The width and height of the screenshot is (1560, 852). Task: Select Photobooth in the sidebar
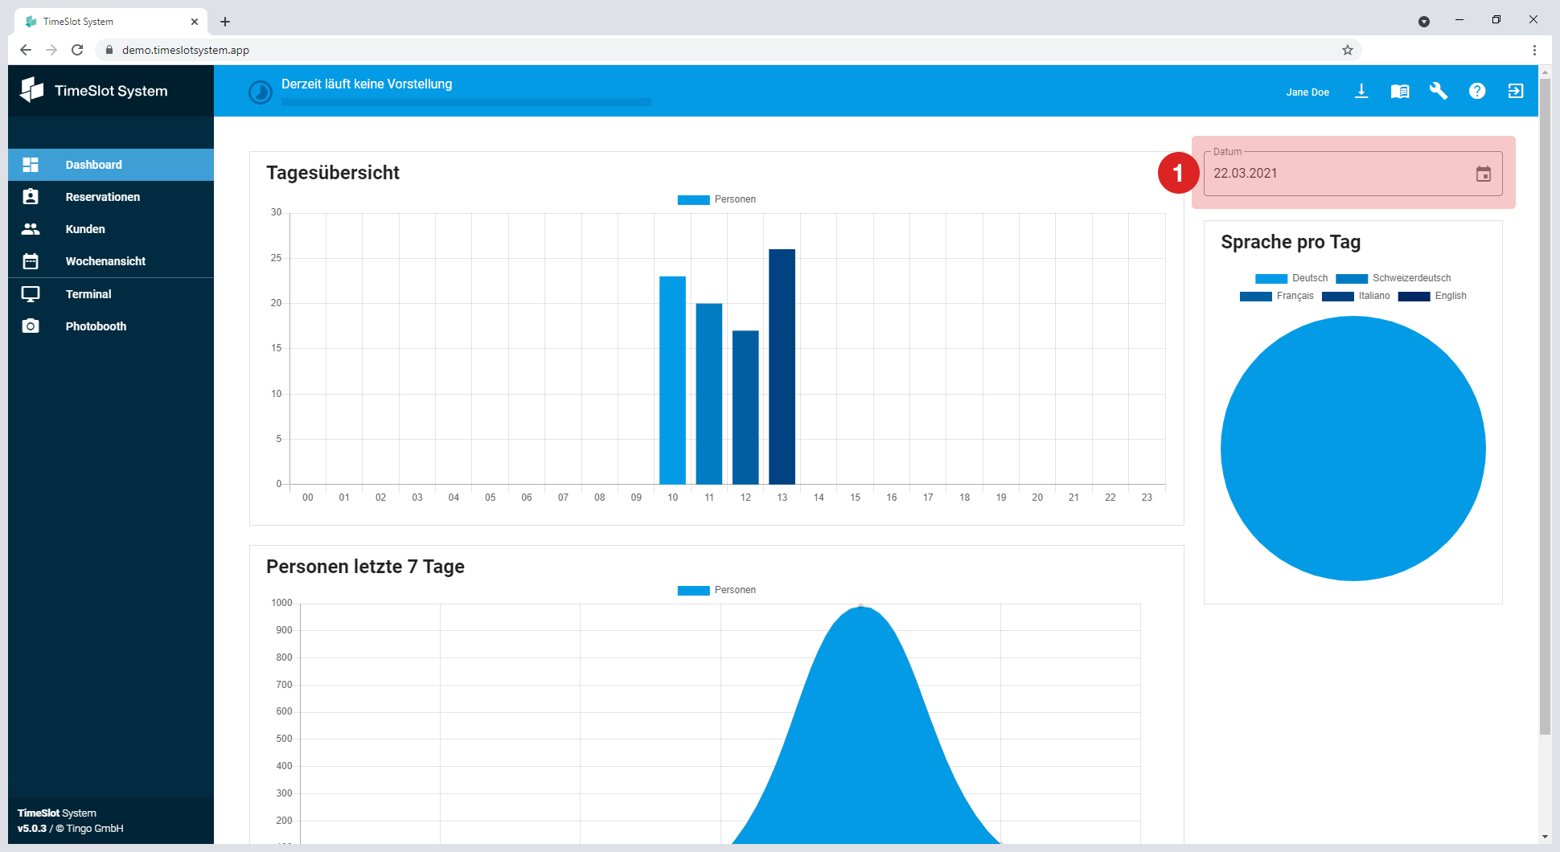[111, 326]
